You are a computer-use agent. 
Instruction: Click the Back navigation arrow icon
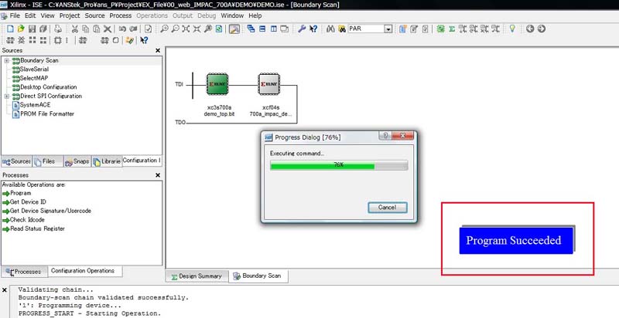530,29
